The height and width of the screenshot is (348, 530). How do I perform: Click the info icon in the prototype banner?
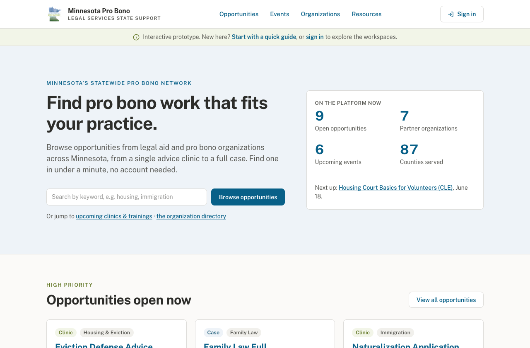136,37
